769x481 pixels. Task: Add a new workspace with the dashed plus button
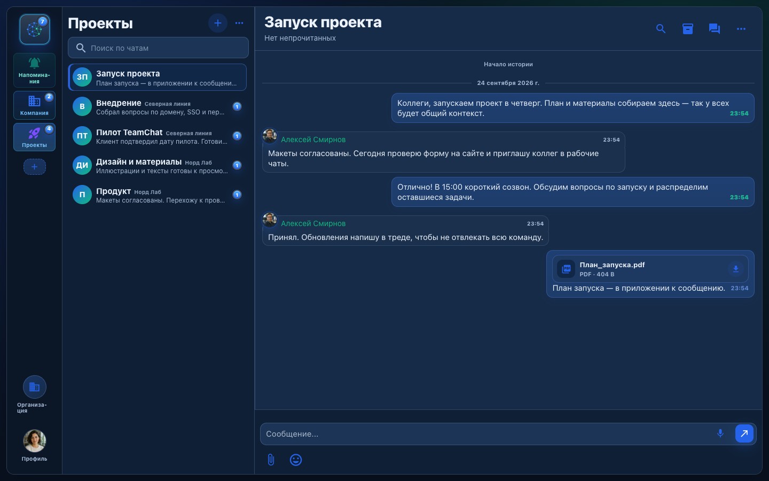(x=35, y=167)
